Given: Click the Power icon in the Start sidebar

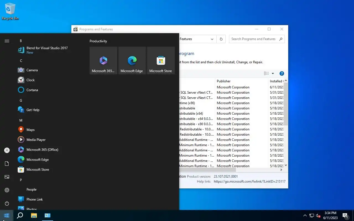Looking at the screenshot, I should [7, 203].
